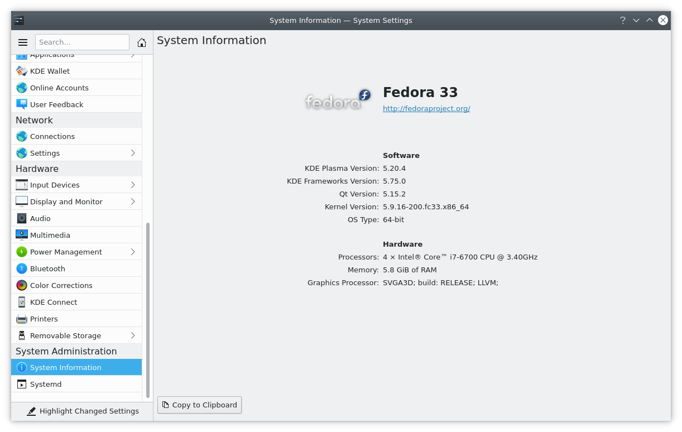
Task: Select Color Corrections entry
Action: point(76,285)
